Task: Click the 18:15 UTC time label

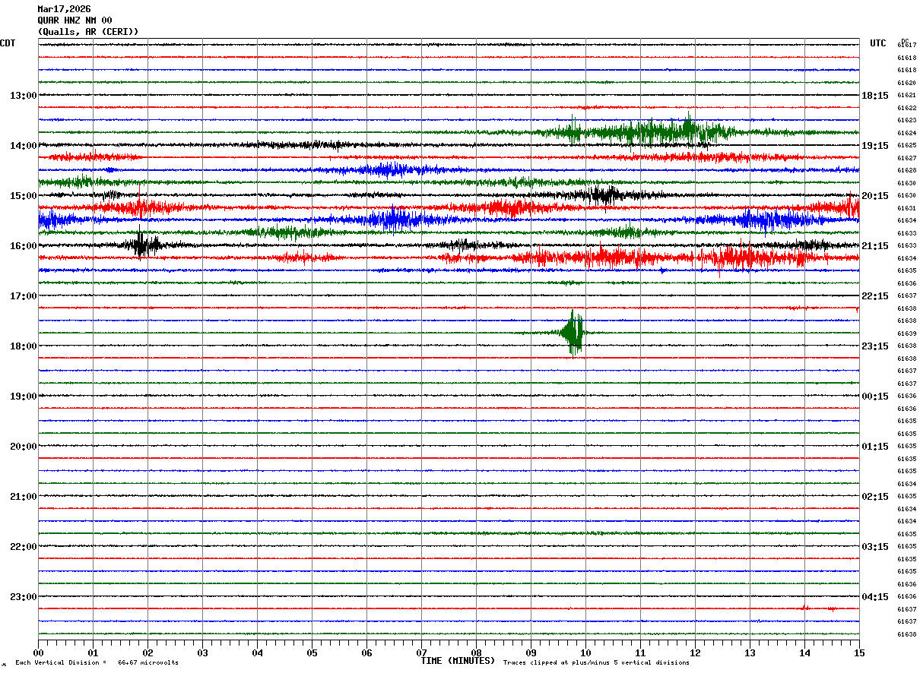Action: [875, 96]
